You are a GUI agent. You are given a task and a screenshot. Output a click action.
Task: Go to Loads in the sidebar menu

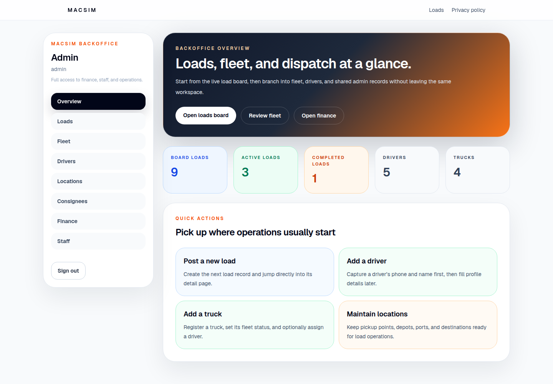point(98,121)
